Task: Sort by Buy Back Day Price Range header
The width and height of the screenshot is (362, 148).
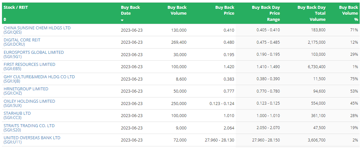Action: (266, 13)
